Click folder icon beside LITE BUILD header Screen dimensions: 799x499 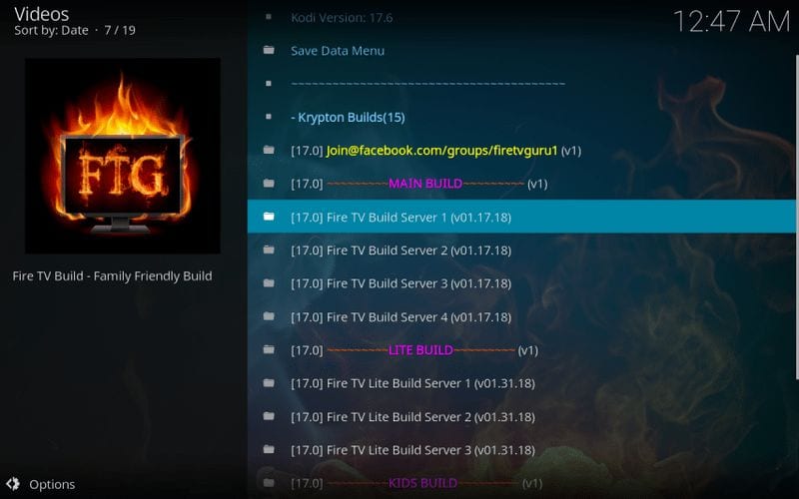(x=269, y=349)
